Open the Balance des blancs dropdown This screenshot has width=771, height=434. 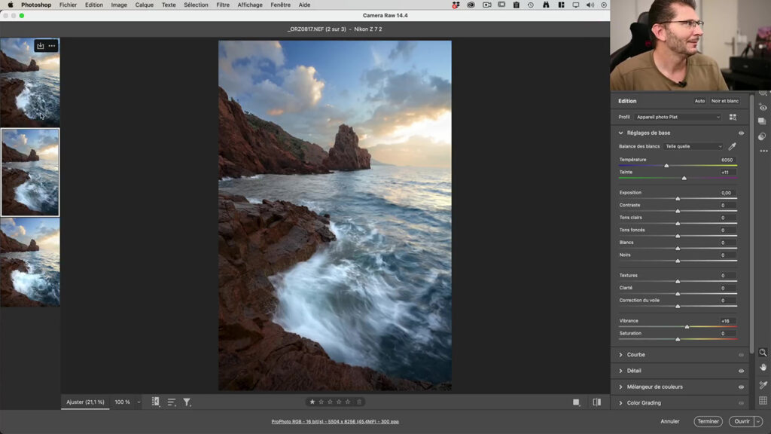693,146
